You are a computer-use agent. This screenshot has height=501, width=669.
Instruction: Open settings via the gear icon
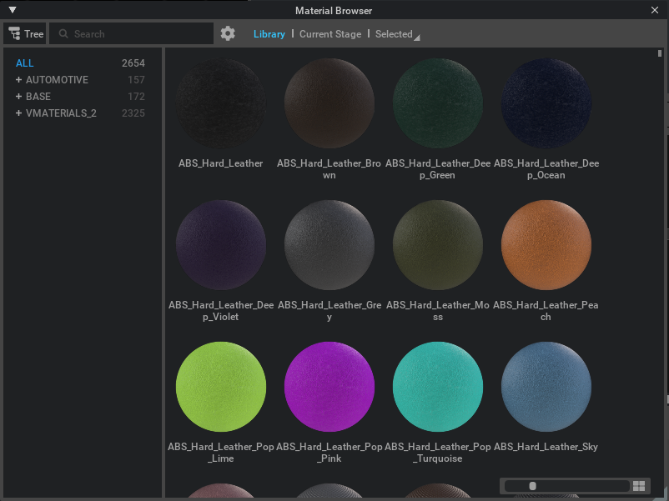(228, 33)
